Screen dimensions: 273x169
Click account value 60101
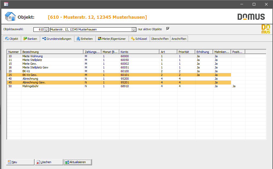pos(125,75)
